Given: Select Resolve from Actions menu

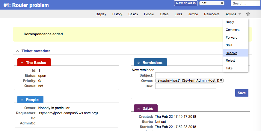Looking at the screenshot, I should tap(231, 53).
